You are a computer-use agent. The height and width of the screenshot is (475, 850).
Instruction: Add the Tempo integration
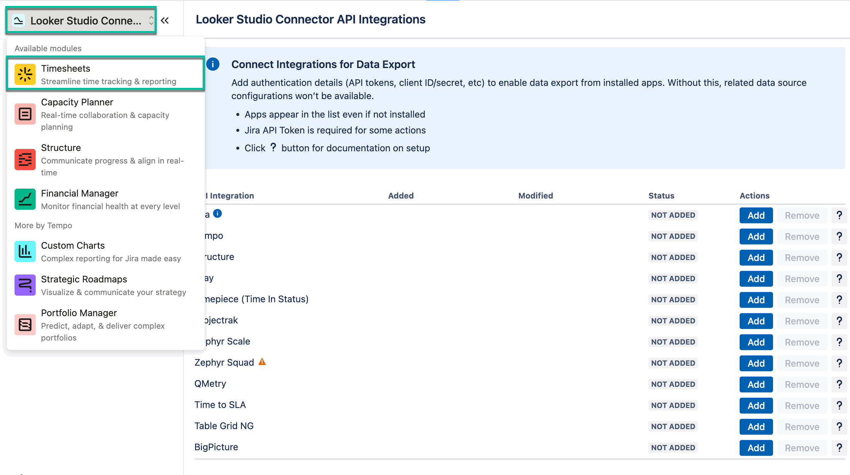click(x=756, y=236)
